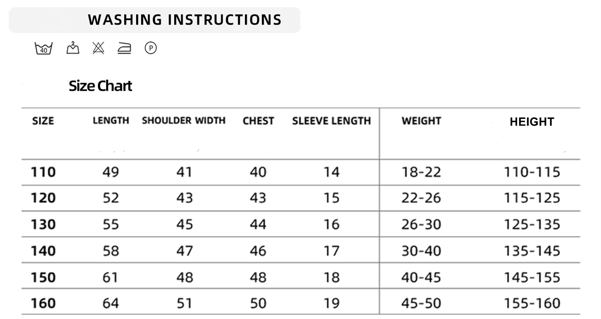Select the WEIGHT column header
The image size is (601, 319).
pyautogui.click(x=421, y=121)
